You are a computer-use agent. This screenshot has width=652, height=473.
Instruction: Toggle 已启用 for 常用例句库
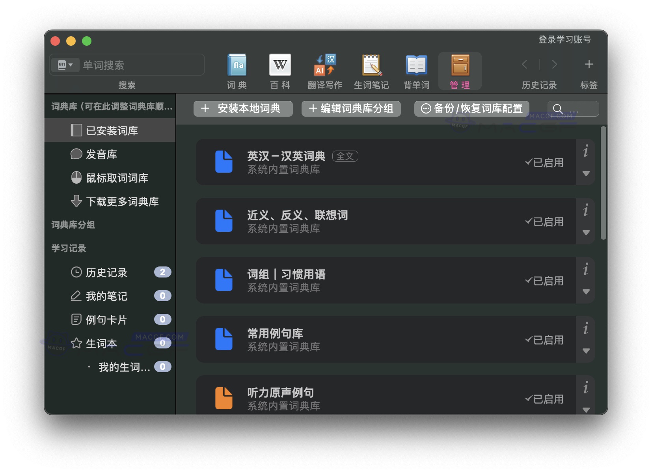click(x=545, y=340)
